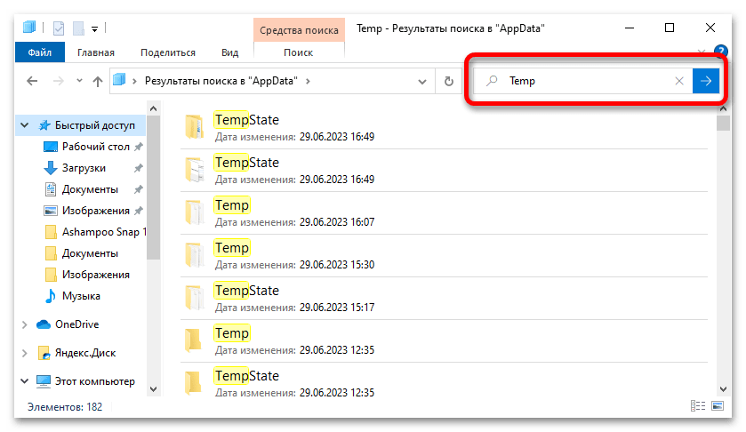Select Temp result modified 16:07
The width and height of the screenshot is (746, 432).
(444, 212)
